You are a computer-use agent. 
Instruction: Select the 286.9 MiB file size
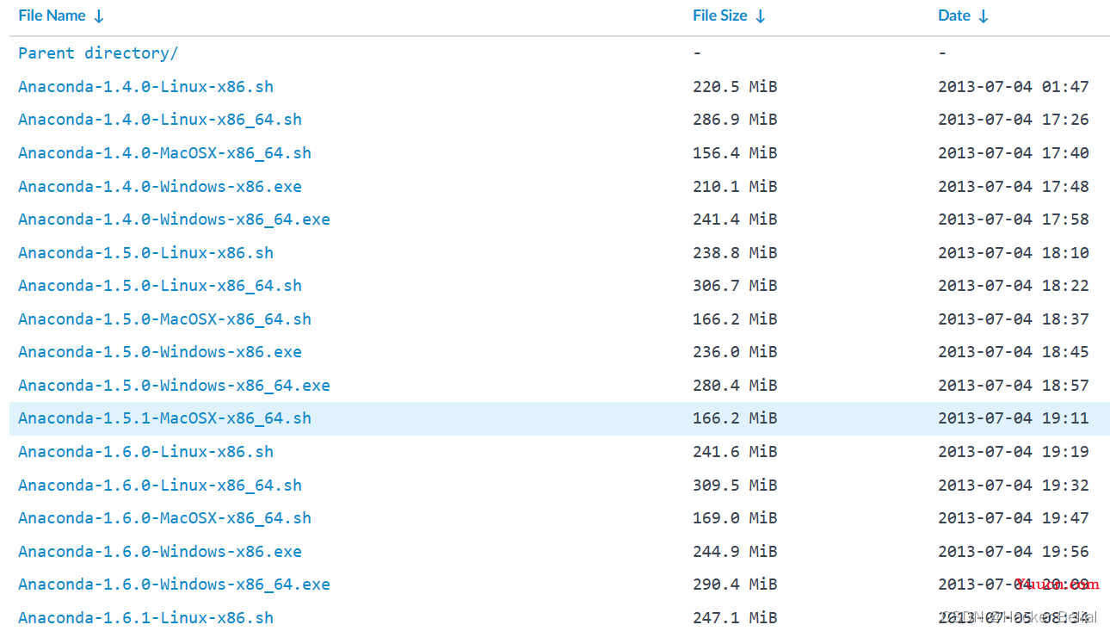(x=735, y=120)
